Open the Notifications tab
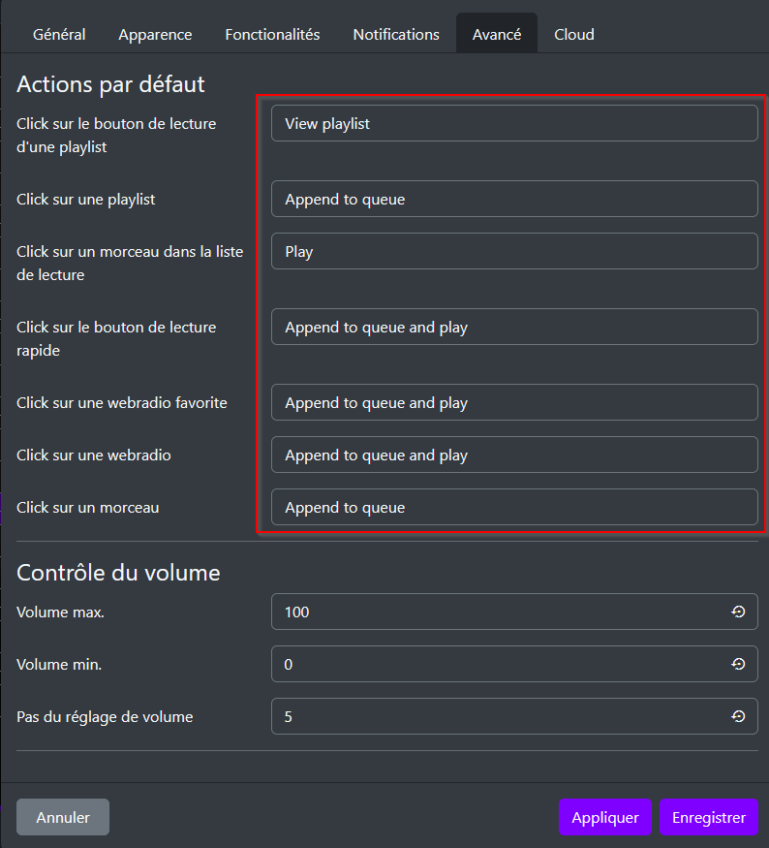 click(x=395, y=34)
